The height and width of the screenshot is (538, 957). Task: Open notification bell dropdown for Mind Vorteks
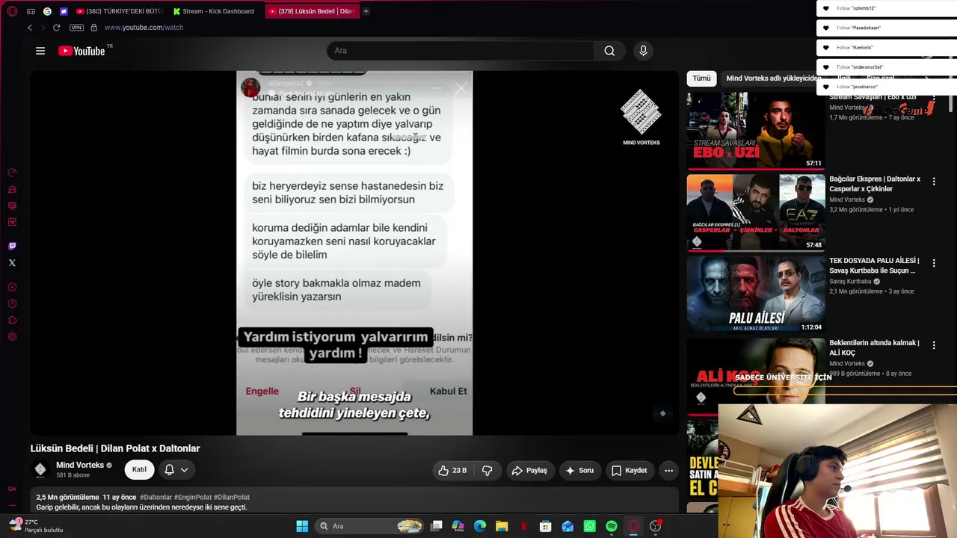click(x=176, y=469)
